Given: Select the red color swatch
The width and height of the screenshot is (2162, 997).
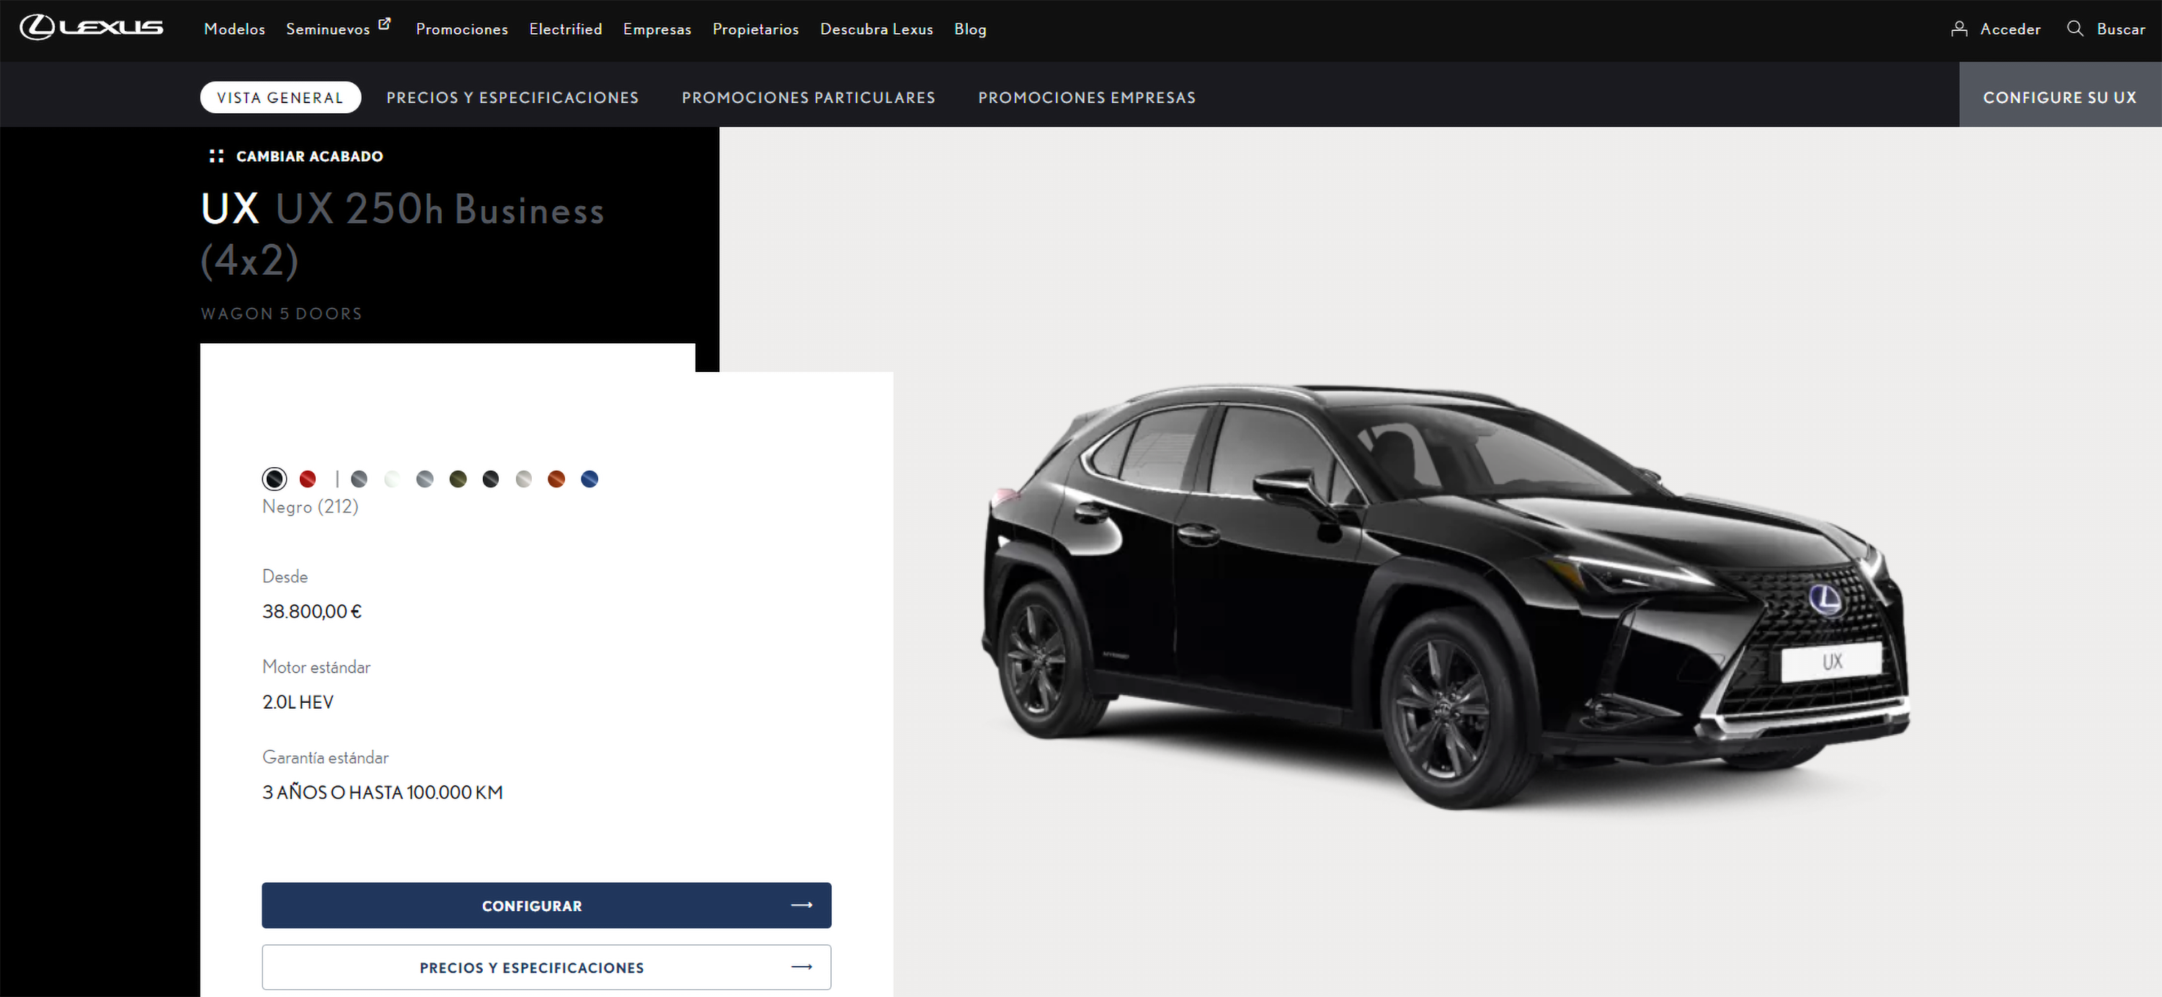Looking at the screenshot, I should [x=307, y=479].
